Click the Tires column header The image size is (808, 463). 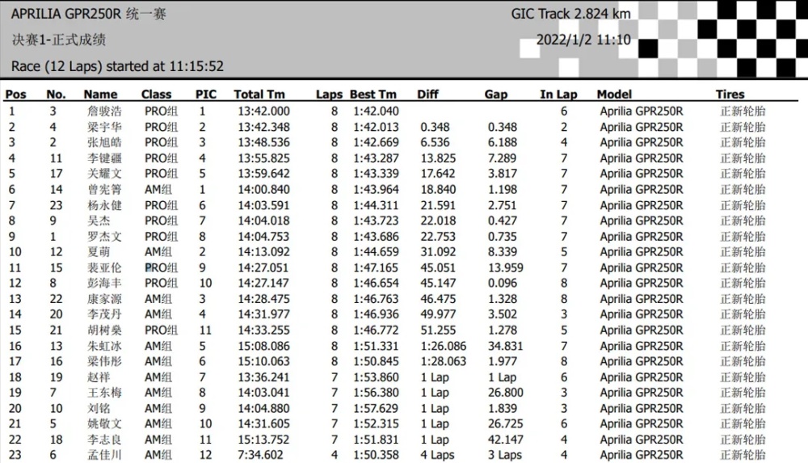click(x=730, y=95)
